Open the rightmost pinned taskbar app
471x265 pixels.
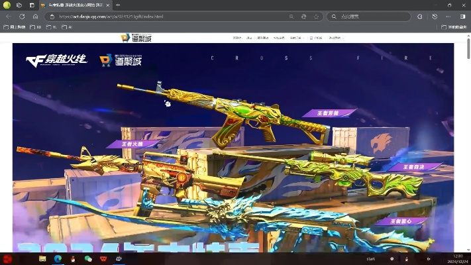pos(119,258)
